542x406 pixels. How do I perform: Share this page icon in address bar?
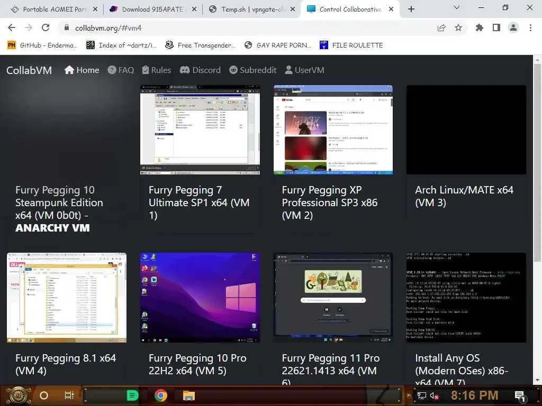tap(441, 28)
